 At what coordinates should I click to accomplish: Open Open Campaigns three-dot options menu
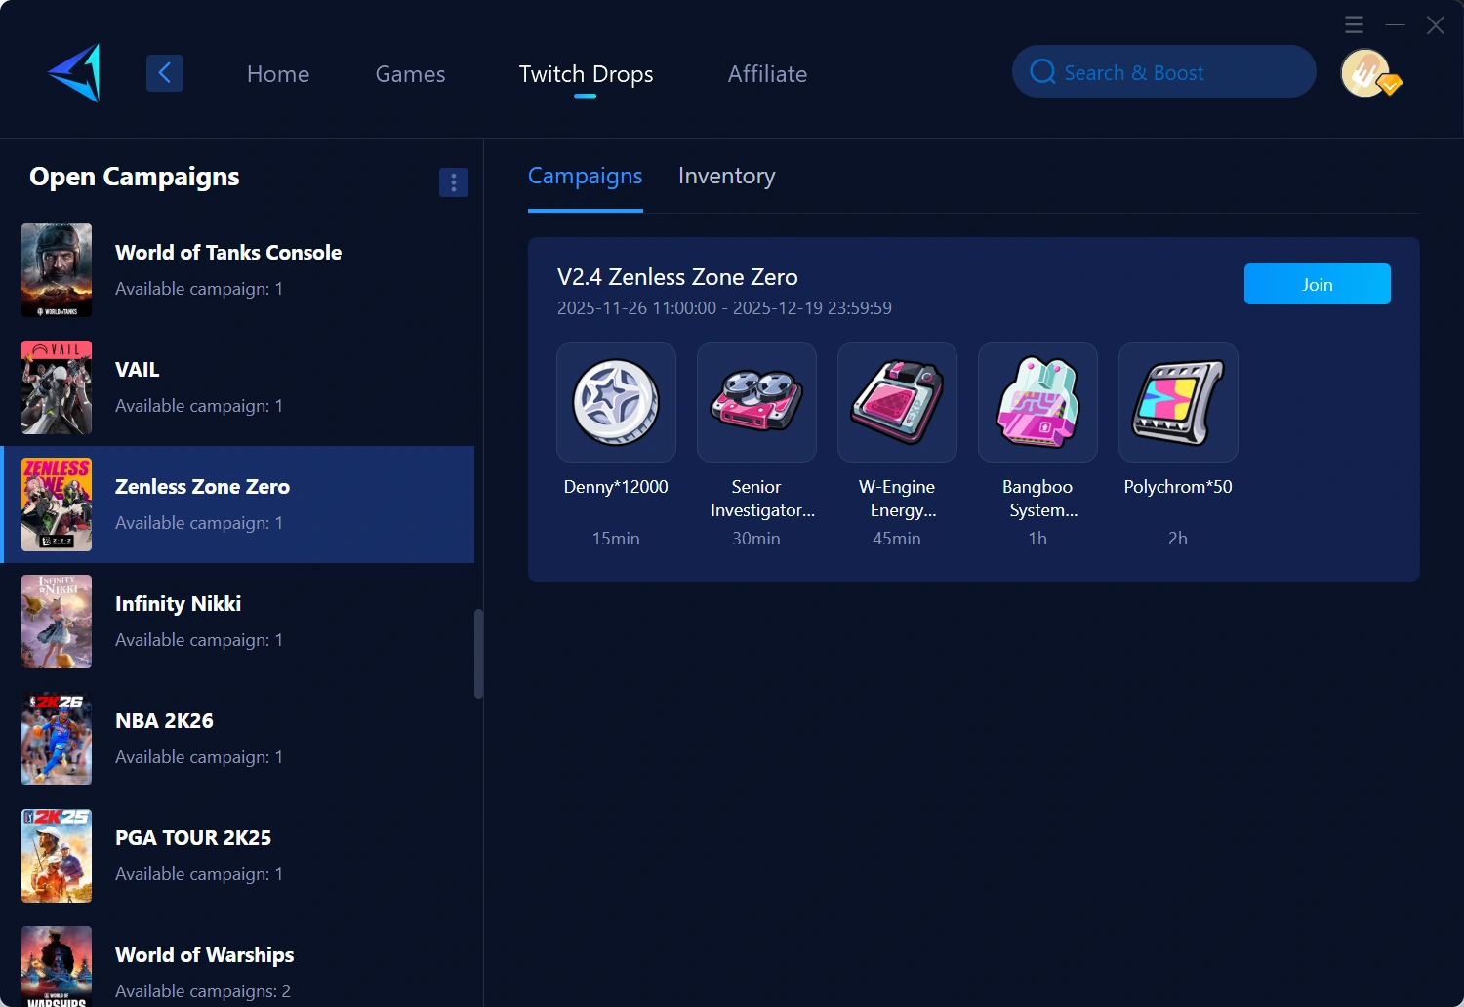pos(454,182)
